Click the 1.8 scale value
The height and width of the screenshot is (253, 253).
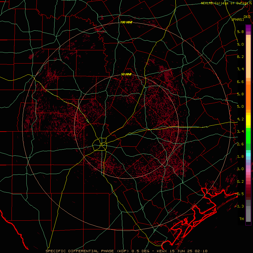[x=240, y=157]
